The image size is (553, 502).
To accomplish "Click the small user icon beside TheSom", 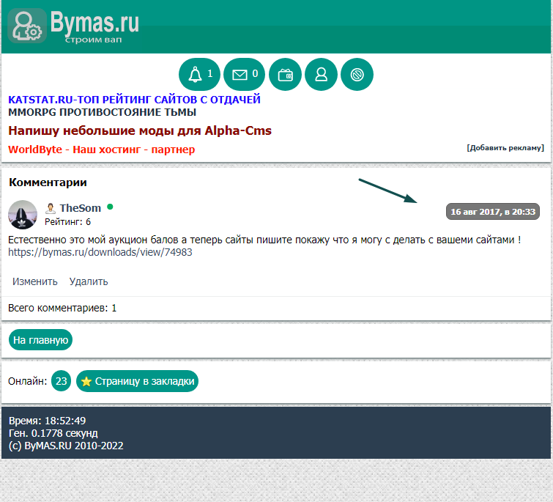I will point(51,208).
